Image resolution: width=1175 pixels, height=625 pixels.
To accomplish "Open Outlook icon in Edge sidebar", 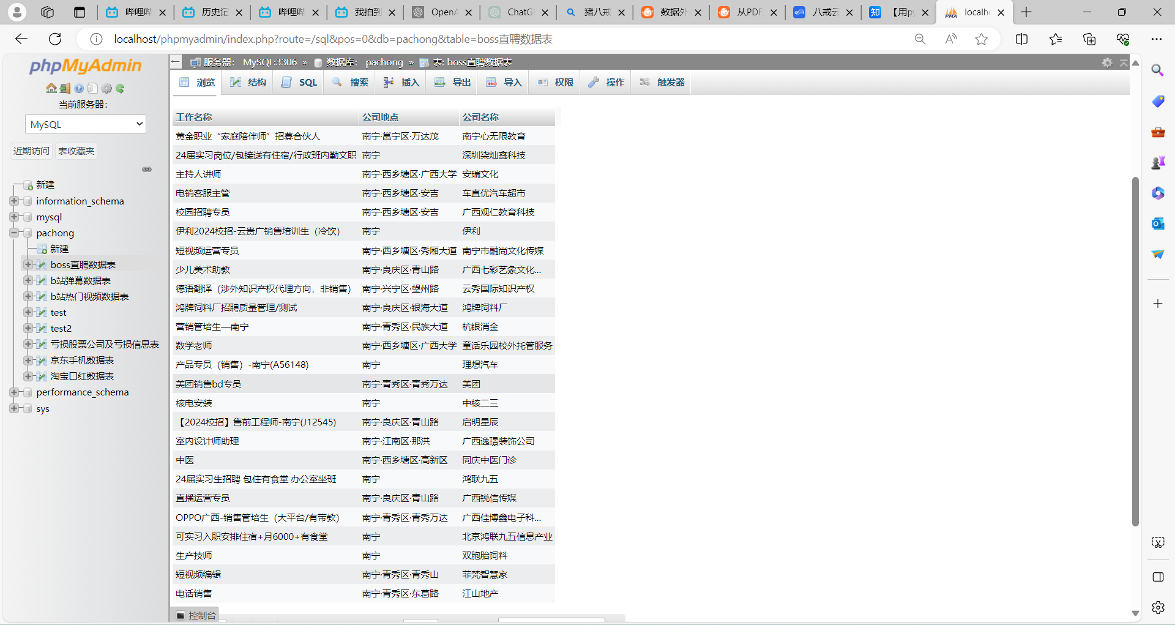I will click(x=1157, y=223).
